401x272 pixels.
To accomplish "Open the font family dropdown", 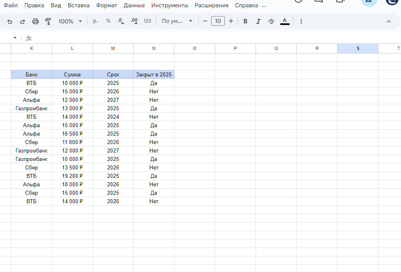I will (177, 21).
